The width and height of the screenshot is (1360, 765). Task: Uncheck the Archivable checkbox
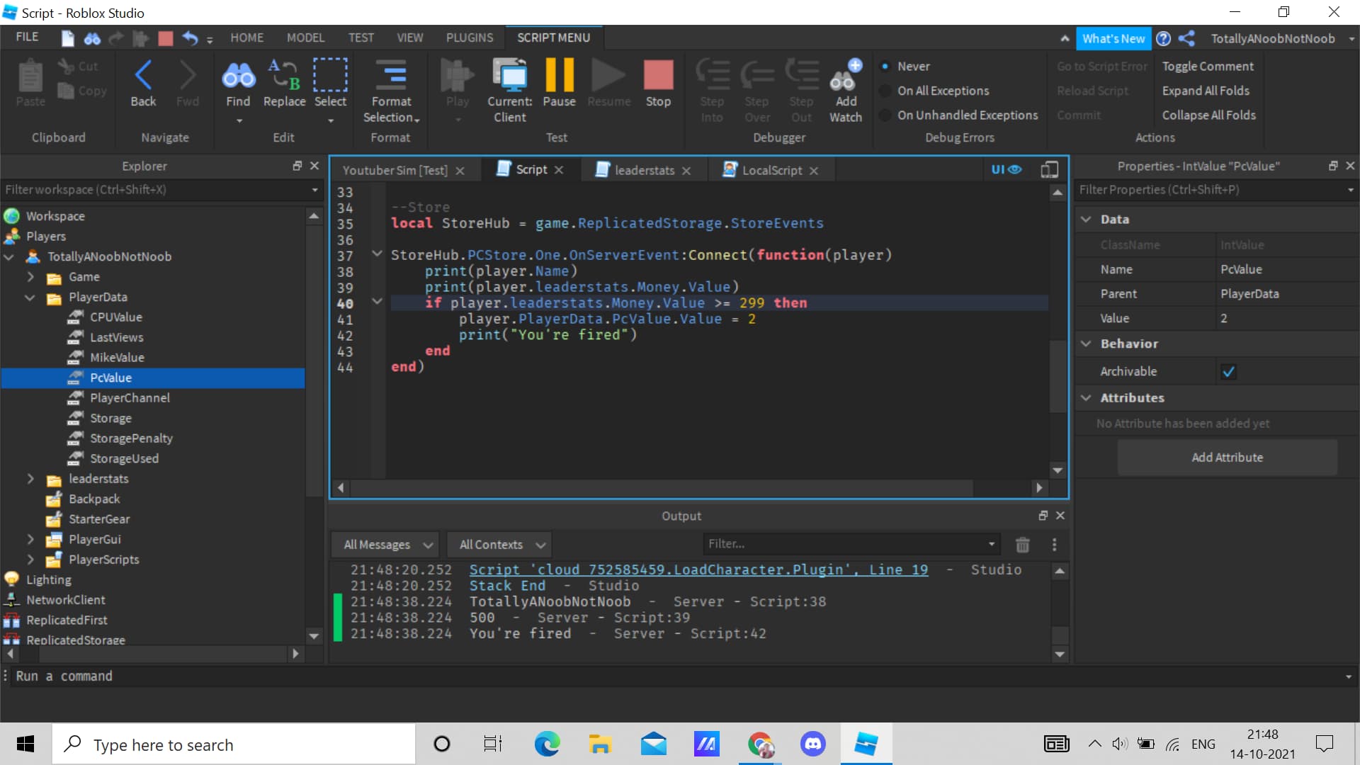1228,372
